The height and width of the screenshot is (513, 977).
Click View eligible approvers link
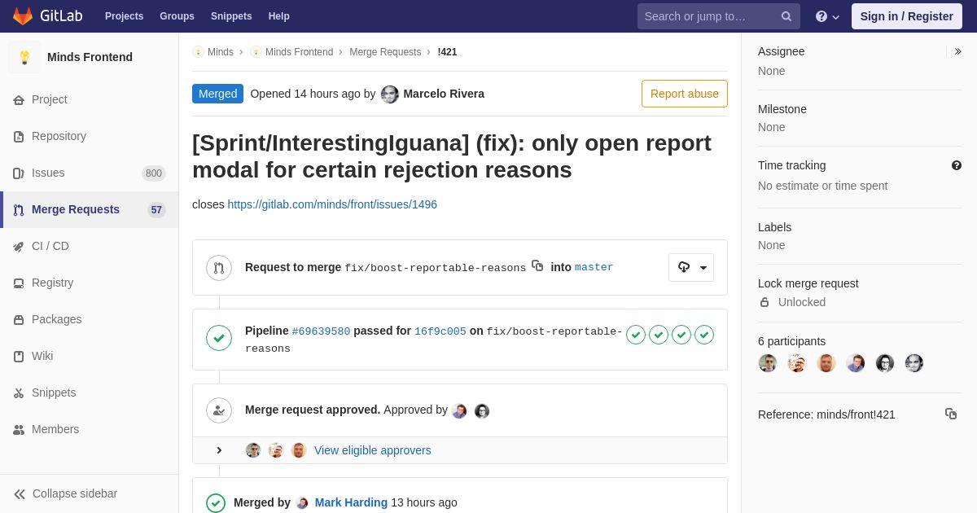pyautogui.click(x=373, y=450)
